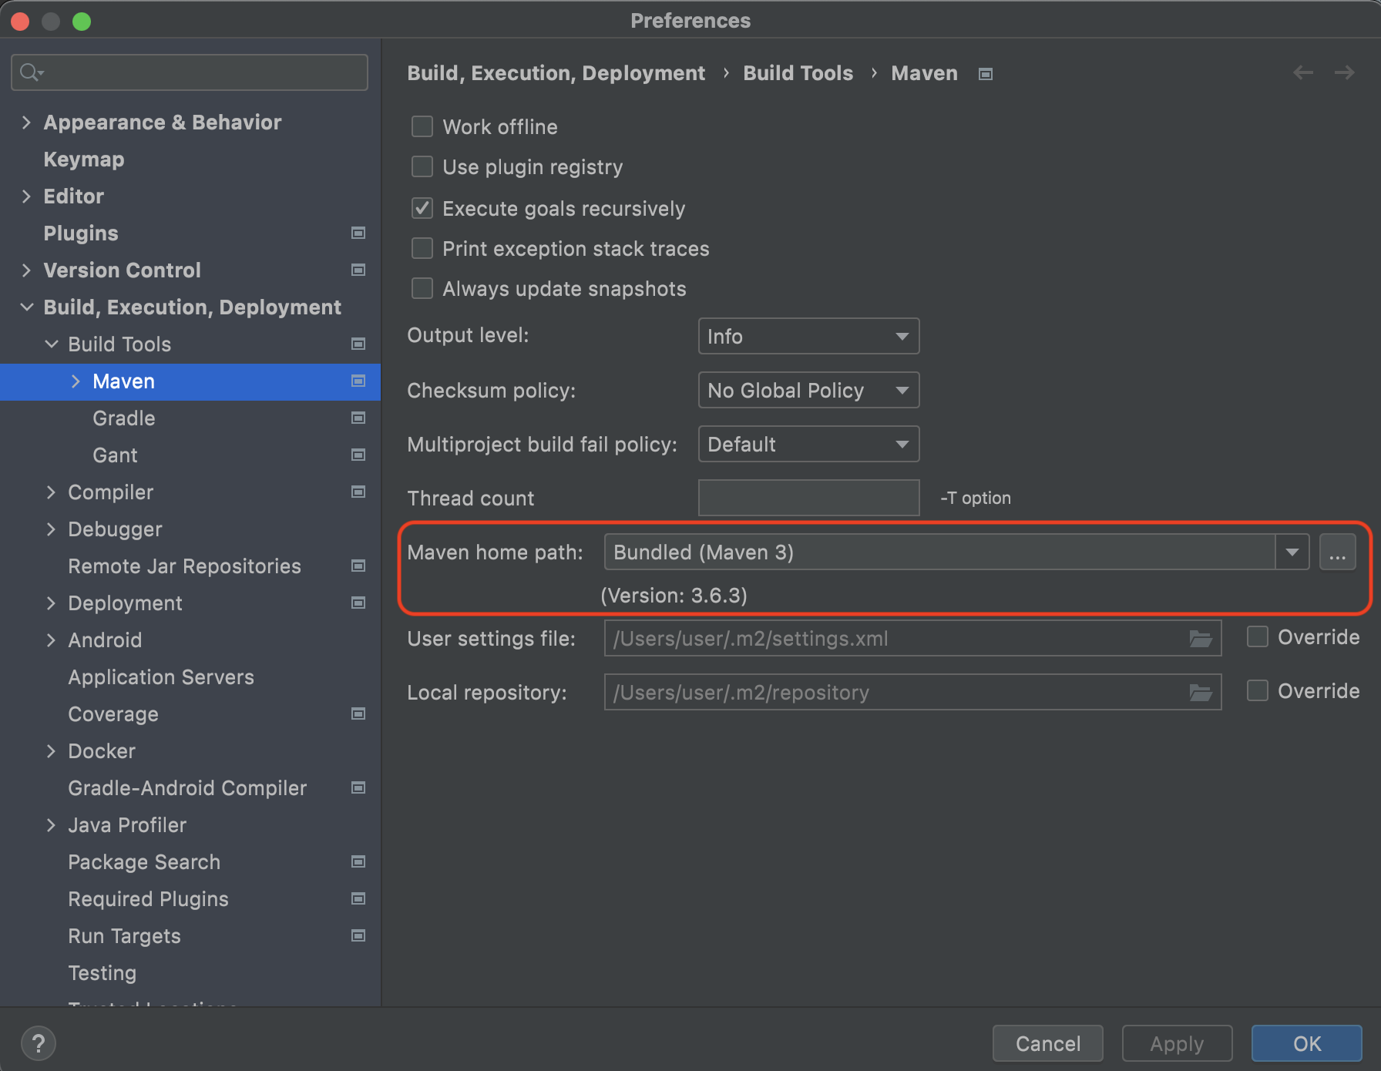The image size is (1381, 1071).
Task: Click the project-level icon beside Coverage
Action: 358,713
